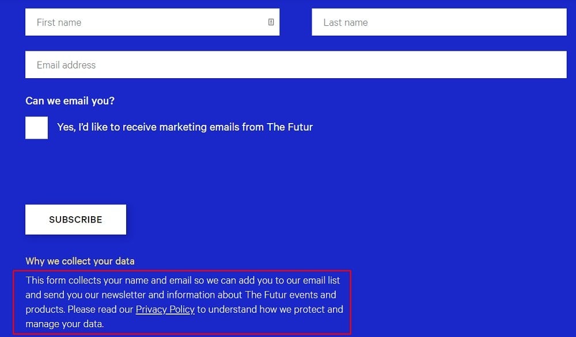Select the Last name text box
Screen dimensions: 576x337
[439, 22]
